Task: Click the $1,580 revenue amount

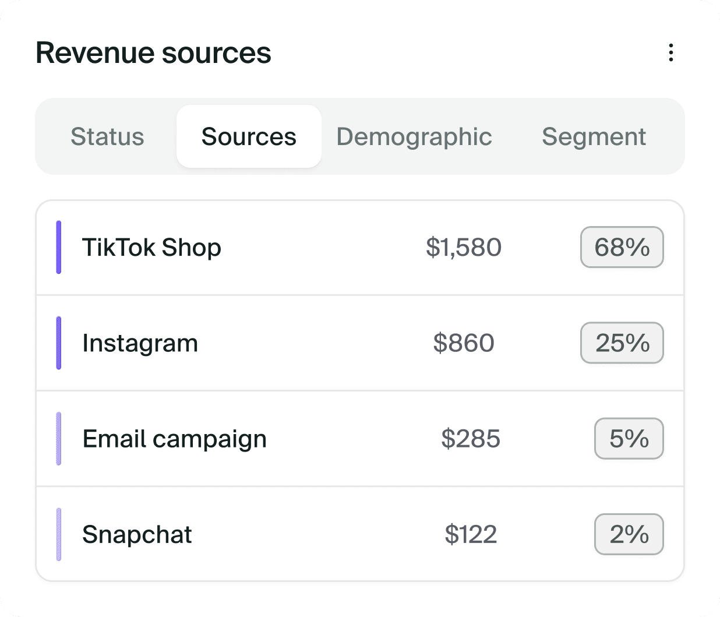Action: point(464,248)
